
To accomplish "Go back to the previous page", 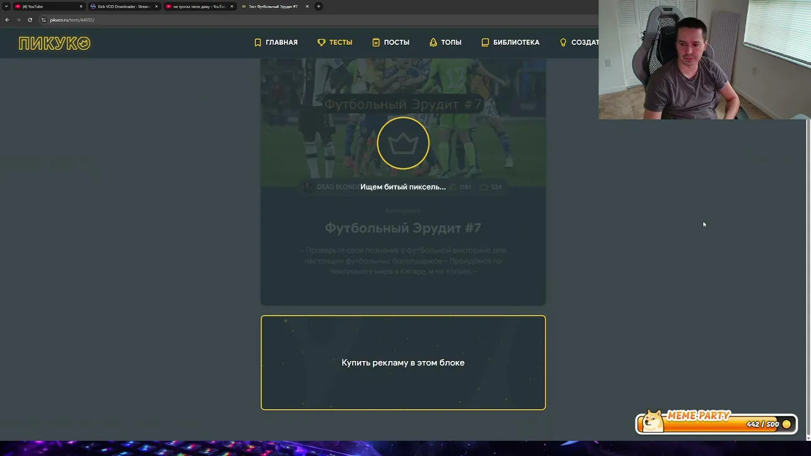I will (x=7, y=20).
